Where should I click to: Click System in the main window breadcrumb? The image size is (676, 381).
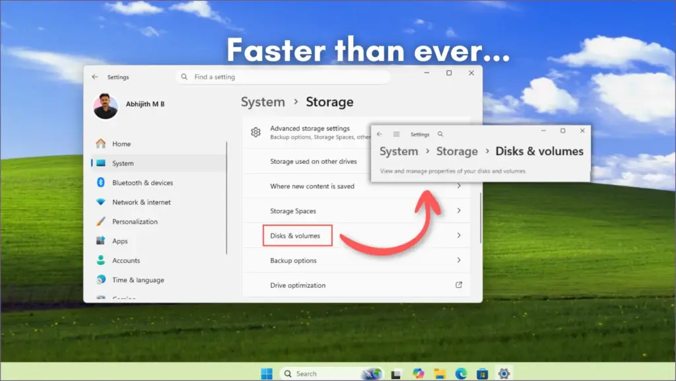tap(263, 102)
